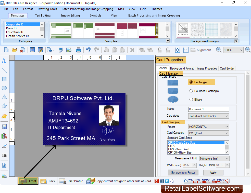Open the Print dialog from the toolbar

pyautogui.click(x=79, y=50)
